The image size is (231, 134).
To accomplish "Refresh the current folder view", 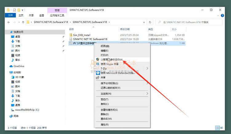I will [150, 22].
